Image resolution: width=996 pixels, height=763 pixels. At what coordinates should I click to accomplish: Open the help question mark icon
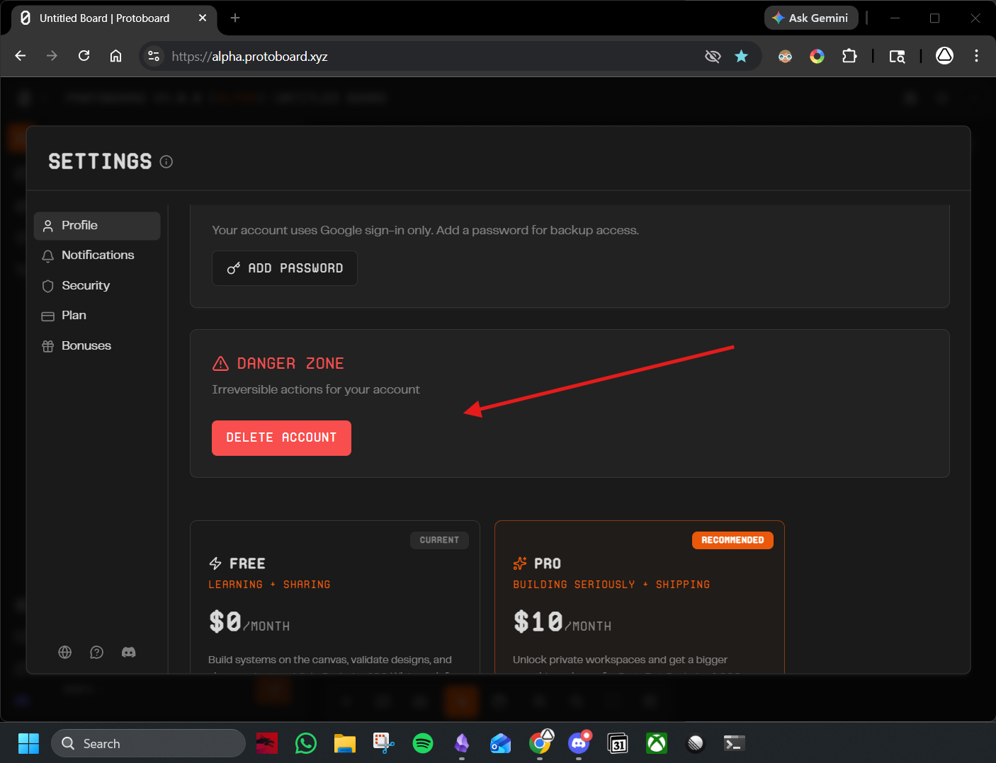(x=97, y=652)
